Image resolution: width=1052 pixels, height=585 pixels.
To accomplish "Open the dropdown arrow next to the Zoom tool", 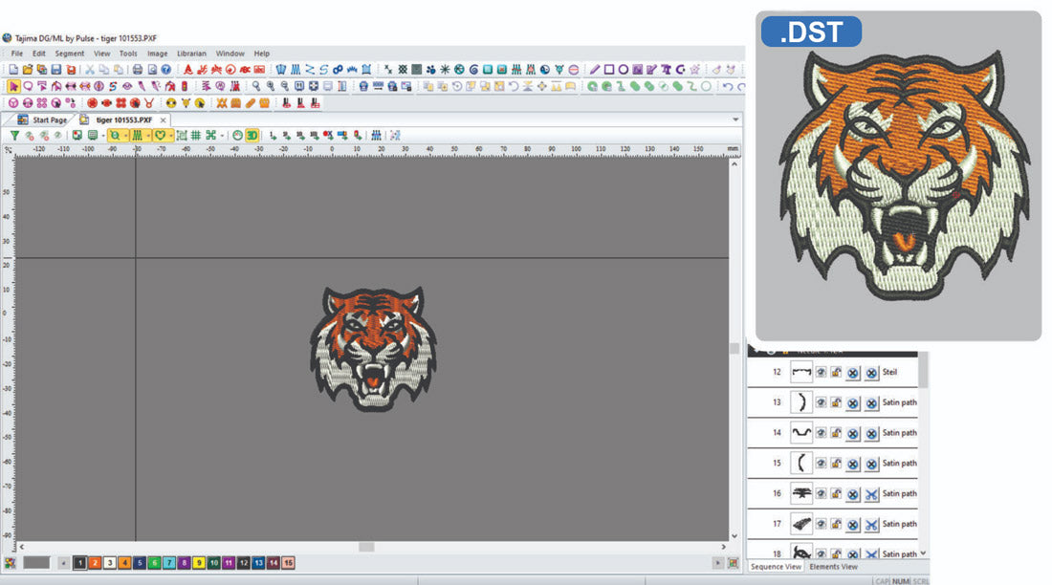I will 126,135.
